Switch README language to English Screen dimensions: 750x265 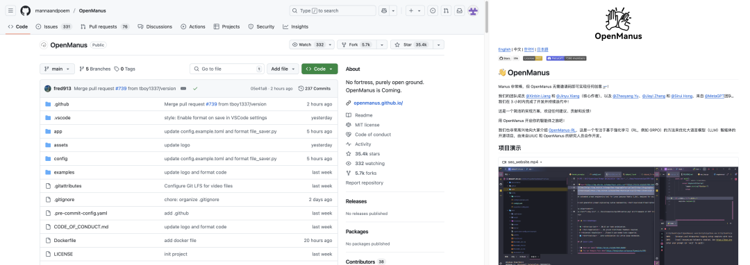click(504, 49)
